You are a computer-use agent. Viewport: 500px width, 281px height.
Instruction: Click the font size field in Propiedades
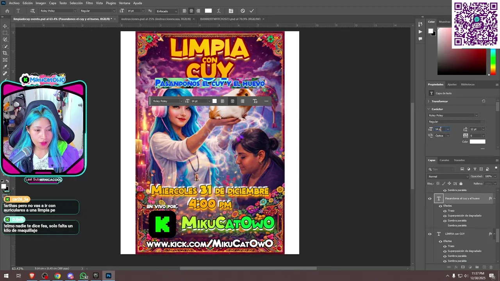pos(440,129)
